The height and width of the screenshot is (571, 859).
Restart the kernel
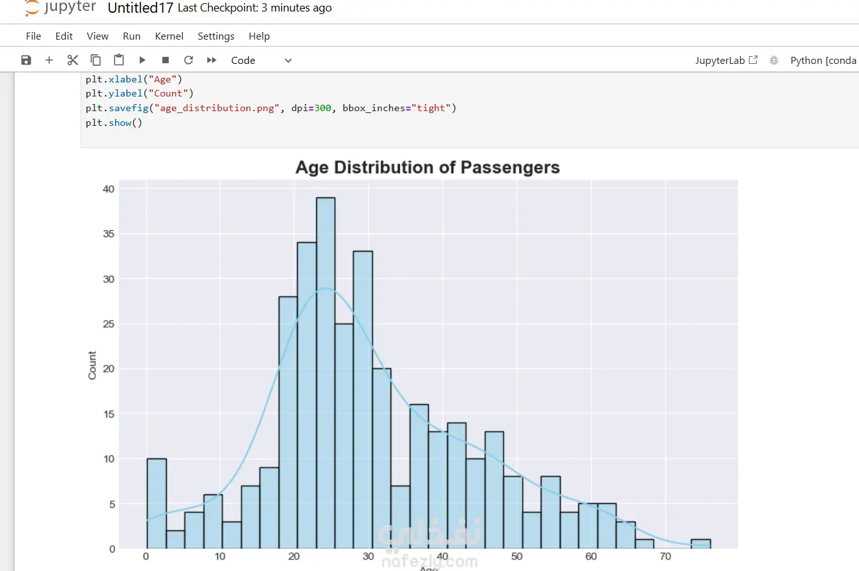click(188, 60)
